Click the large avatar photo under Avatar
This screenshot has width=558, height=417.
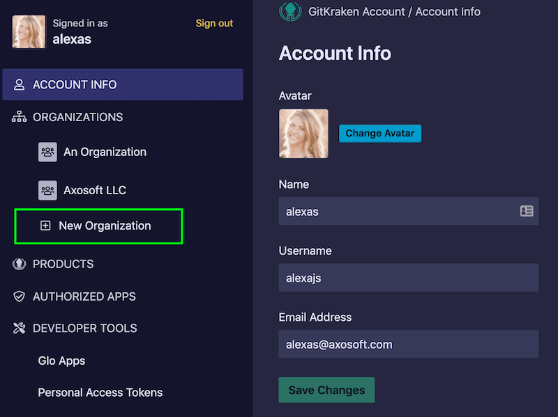click(303, 133)
